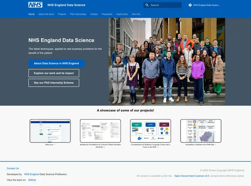Click the 'A showcase of some of our projects!' heading
The width and height of the screenshot is (251, 186).
[125, 110]
